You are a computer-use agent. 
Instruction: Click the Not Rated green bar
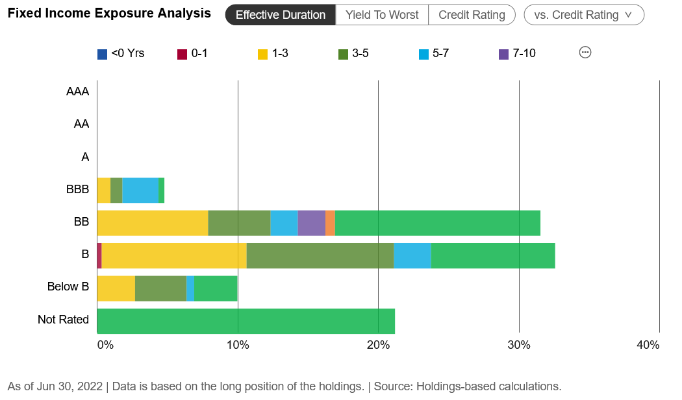(x=246, y=322)
